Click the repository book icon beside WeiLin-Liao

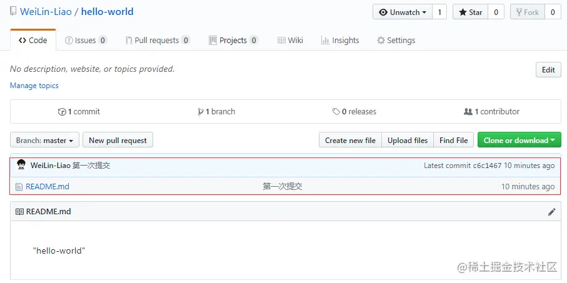pyautogui.click(x=13, y=12)
